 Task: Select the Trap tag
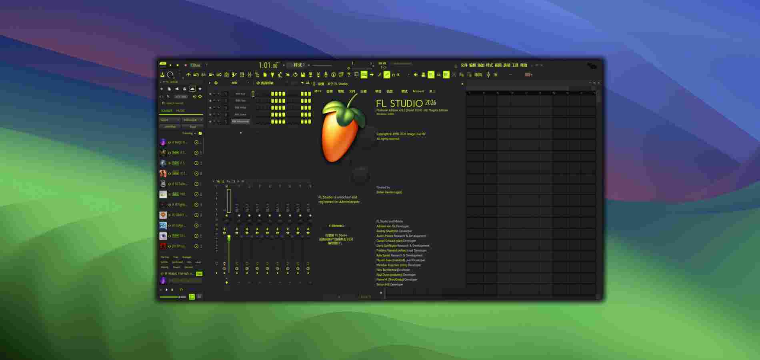176,257
